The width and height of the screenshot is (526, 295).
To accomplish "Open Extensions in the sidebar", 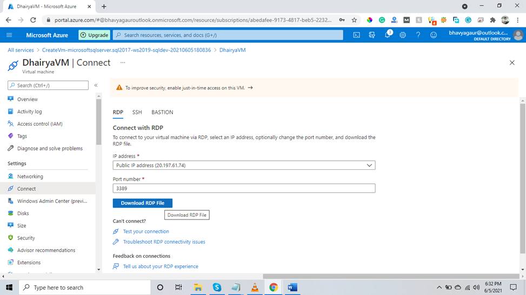I will pyautogui.click(x=29, y=263).
